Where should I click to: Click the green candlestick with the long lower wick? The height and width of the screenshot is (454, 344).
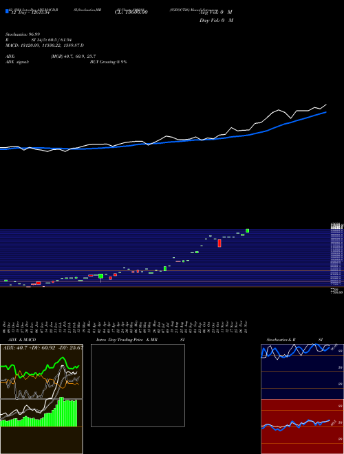(100, 277)
